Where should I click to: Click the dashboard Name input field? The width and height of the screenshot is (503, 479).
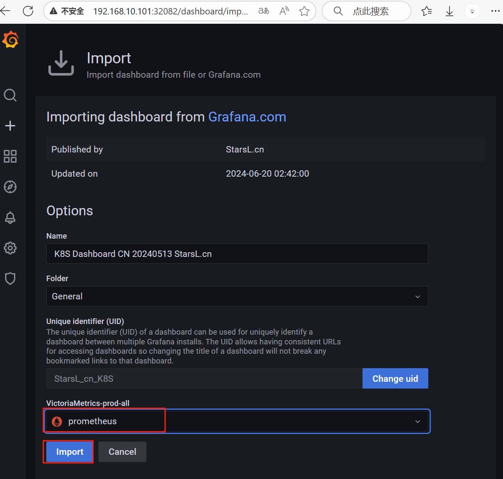pos(237,254)
